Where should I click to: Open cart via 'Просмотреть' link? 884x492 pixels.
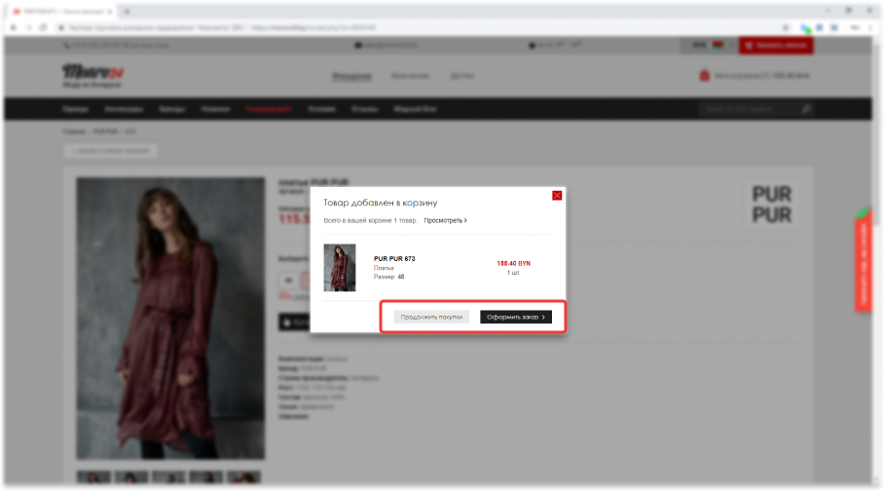(x=445, y=220)
